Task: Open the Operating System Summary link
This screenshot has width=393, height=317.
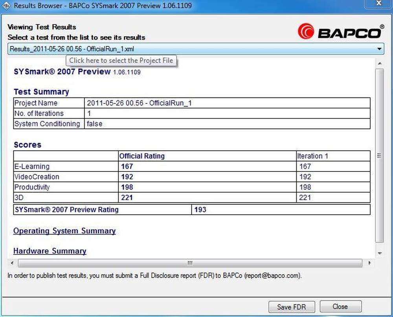Action: [x=64, y=231]
